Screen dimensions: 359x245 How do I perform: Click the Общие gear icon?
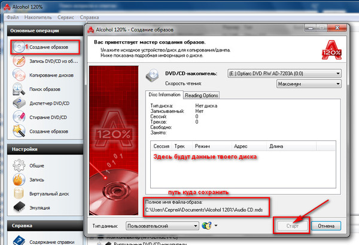click(19, 166)
